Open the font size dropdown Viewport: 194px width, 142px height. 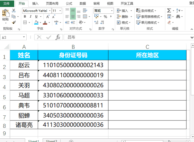(x=60, y=11)
